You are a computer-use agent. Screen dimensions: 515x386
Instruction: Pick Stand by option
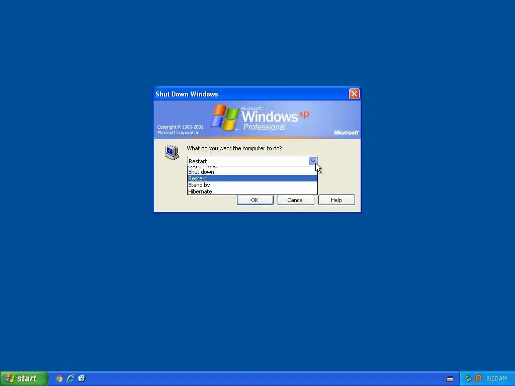252,185
